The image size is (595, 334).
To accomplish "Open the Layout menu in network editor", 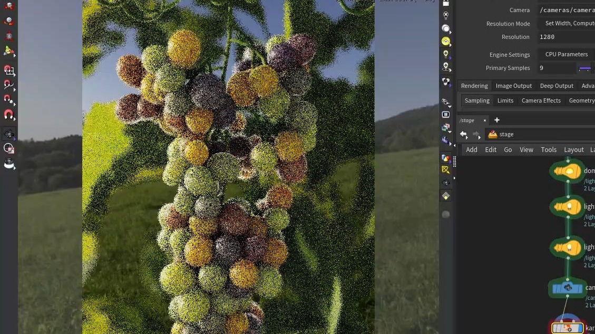I will [574, 149].
